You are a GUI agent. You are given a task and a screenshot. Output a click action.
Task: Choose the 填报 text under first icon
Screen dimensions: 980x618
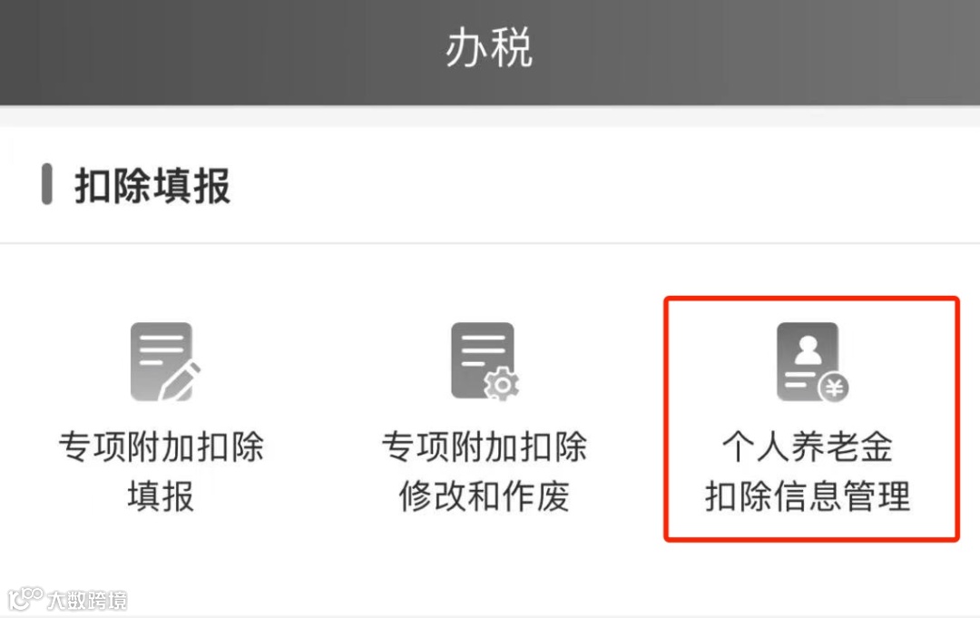pos(162,496)
